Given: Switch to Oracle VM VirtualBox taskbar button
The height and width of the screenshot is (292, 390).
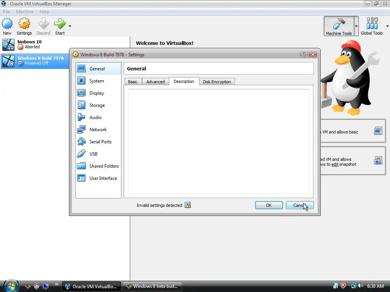Looking at the screenshot, I should 91,286.
